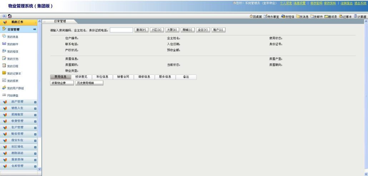Image resolution: width=368 pixels, height=176 pixels.
Task: Open 回桌面 home icon in toolbar
Action: pyautogui.click(x=255, y=16)
